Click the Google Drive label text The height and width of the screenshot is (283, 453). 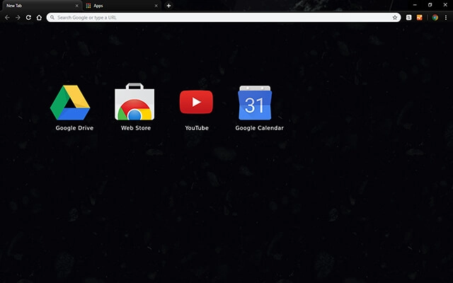click(x=74, y=128)
